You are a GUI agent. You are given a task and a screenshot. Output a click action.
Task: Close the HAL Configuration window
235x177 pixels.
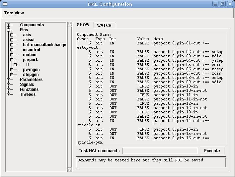click(x=230, y=4)
